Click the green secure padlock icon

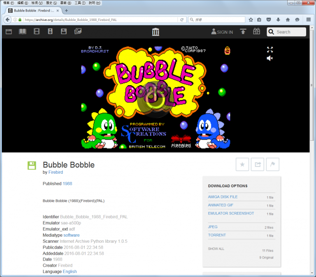coord(20,20)
